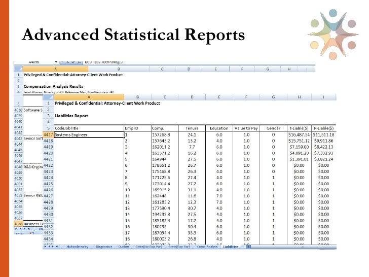Click the $3,821.24 cell
This screenshot has height=277, width=369.
323,159
